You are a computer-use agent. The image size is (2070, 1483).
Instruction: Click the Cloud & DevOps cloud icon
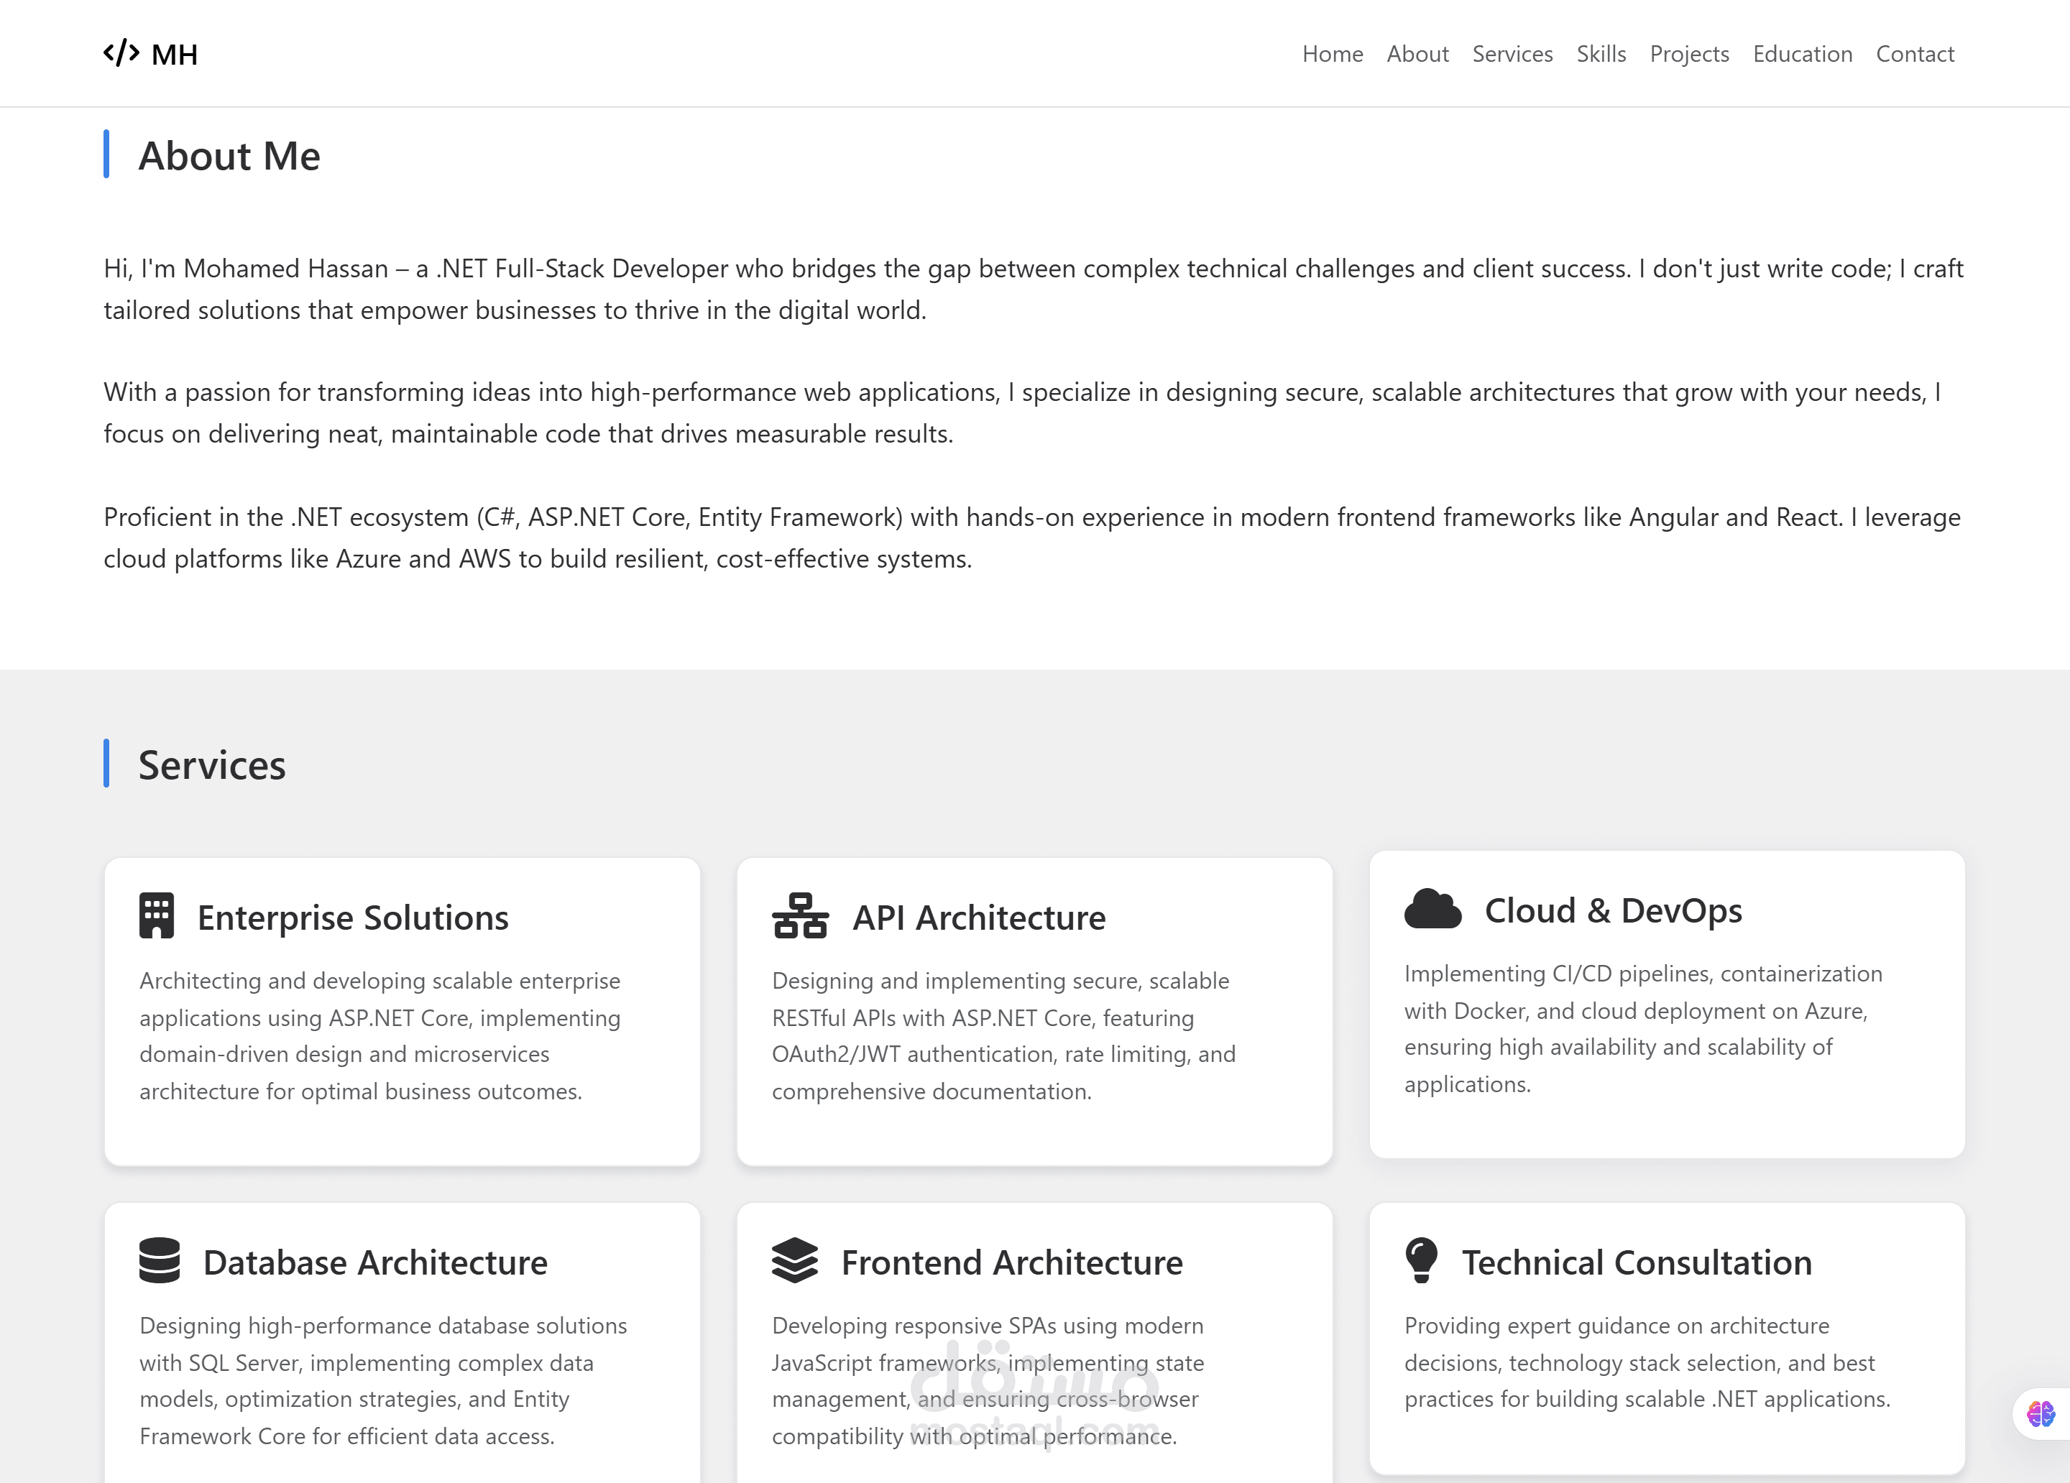point(1432,909)
